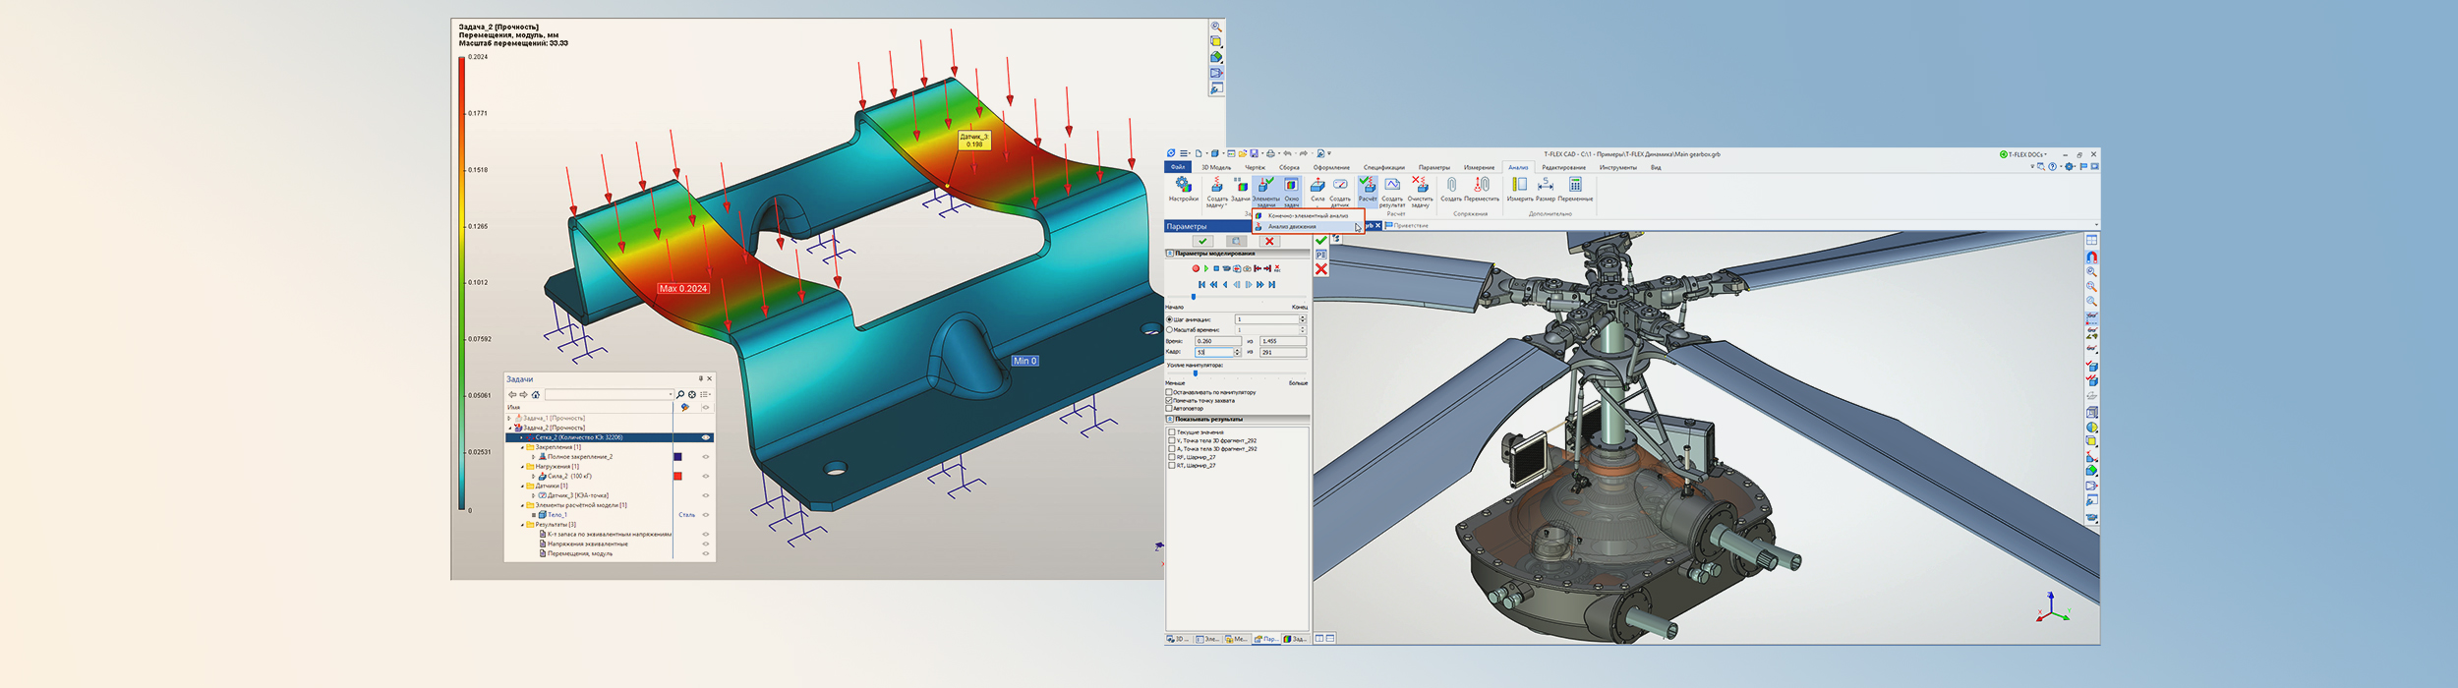Viewport: 2458px width, 688px height.
Task: Click the search magnifier in Задачи panel
Action: pyautogui.click(x=680, y=395)
